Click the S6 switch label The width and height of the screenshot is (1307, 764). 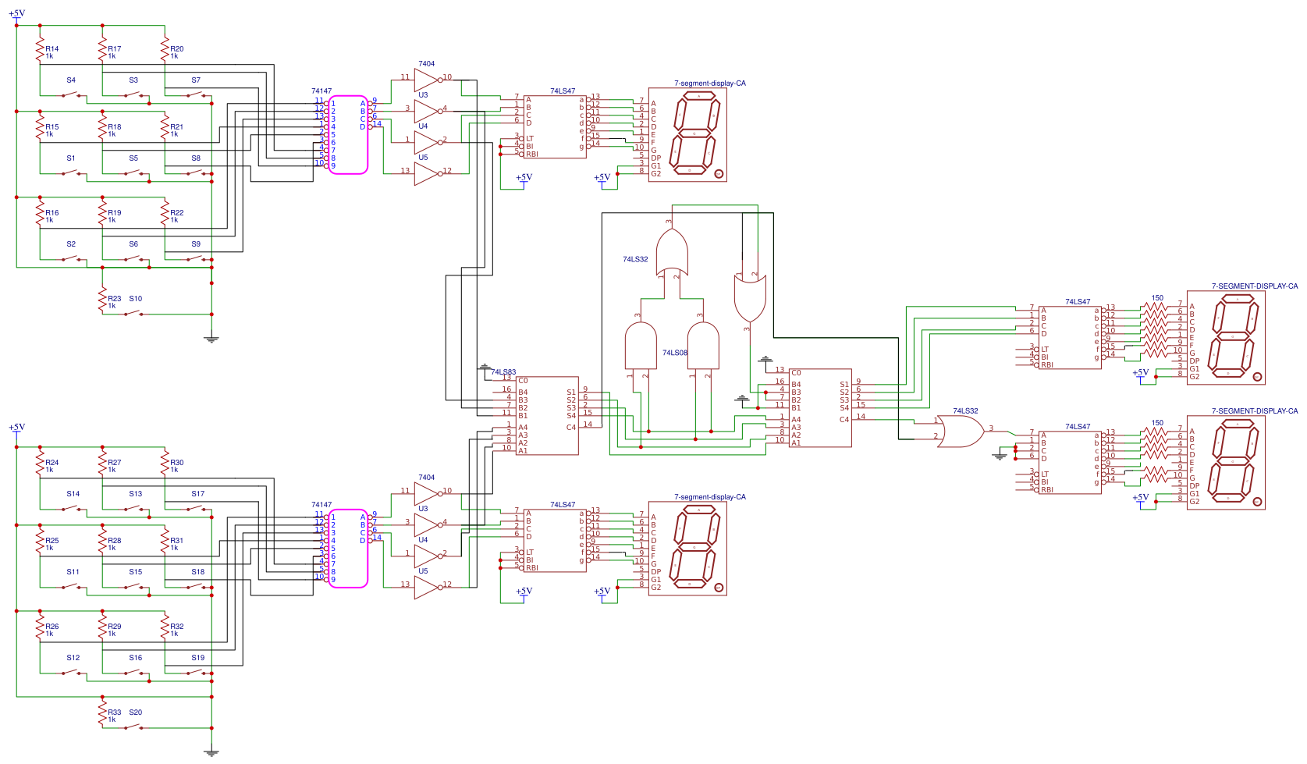133,243
